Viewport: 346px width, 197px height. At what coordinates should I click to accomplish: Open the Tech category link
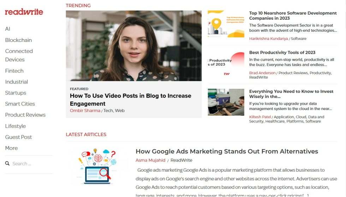coord(108,111)
